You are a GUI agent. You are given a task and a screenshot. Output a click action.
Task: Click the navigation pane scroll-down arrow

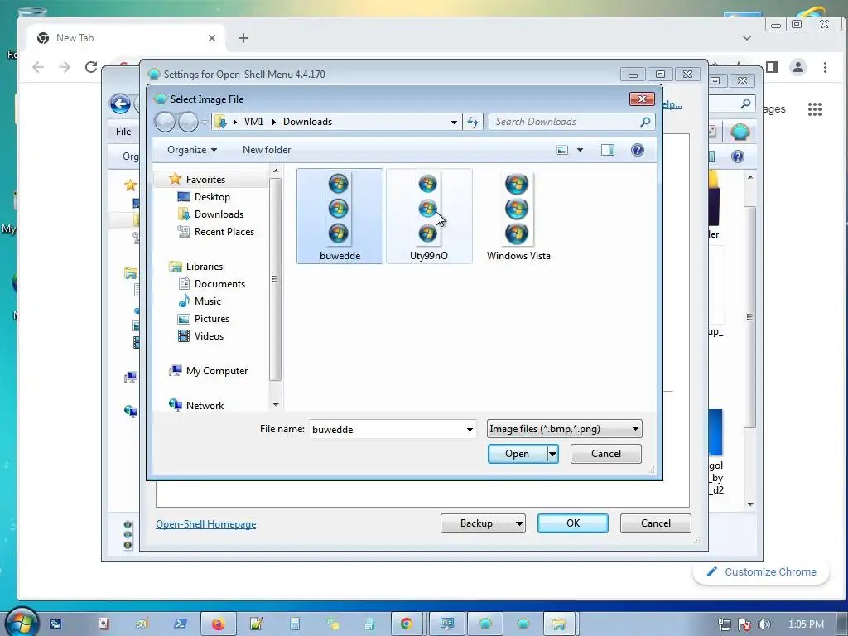pos(276,404)
